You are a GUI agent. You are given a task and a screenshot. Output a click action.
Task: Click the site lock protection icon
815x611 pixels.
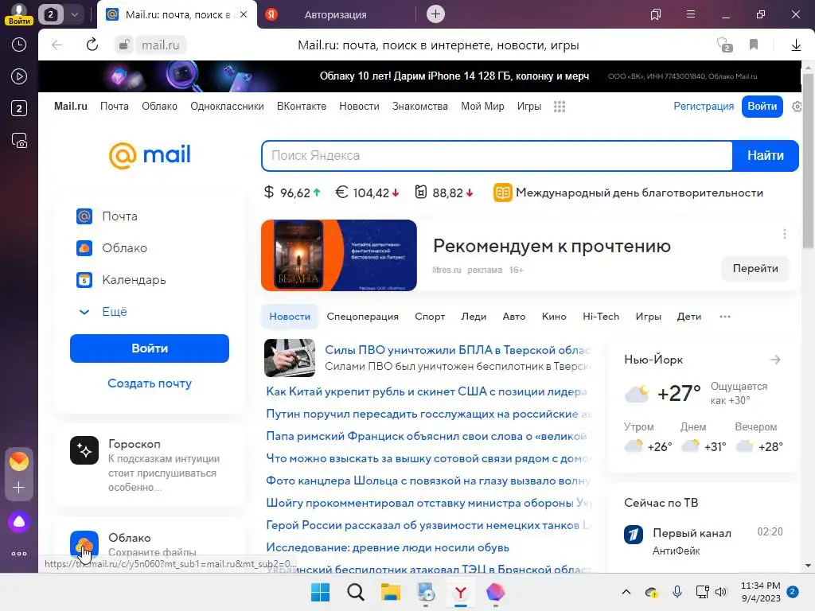[x=124, y=45]
